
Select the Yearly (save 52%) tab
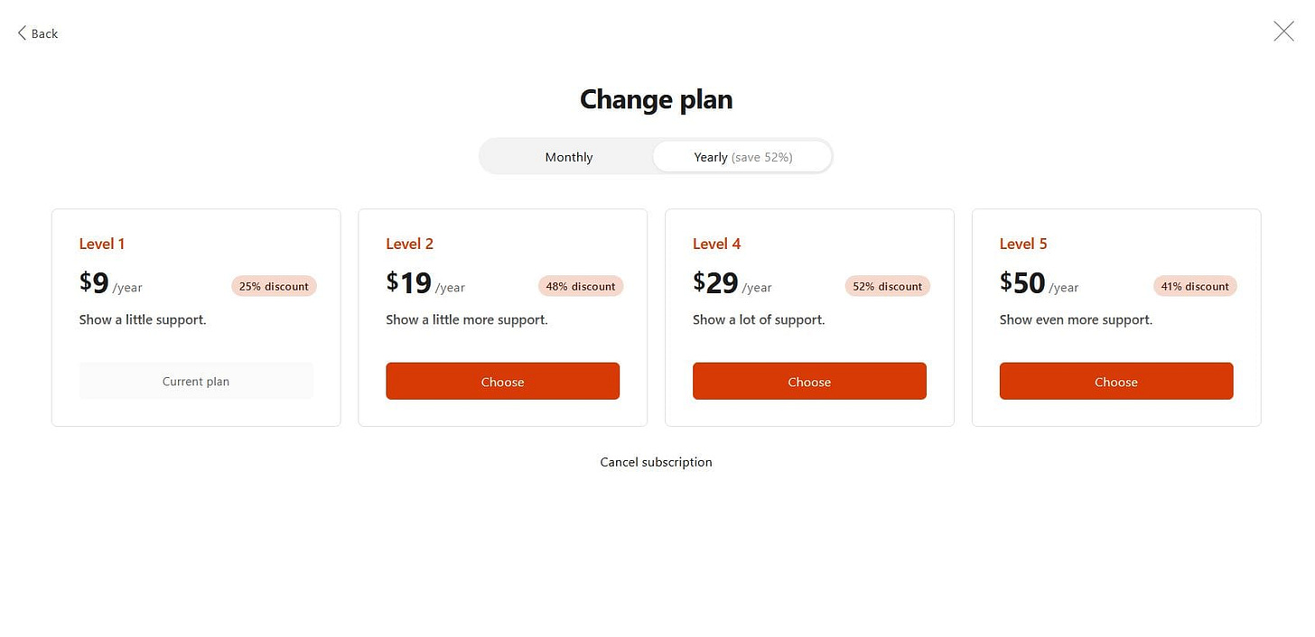coord(741,156)
